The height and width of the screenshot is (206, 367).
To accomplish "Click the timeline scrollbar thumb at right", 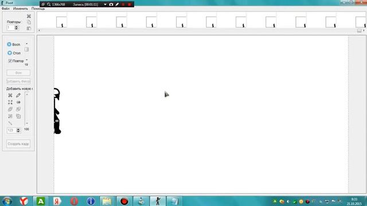I will tap(359, 30).
